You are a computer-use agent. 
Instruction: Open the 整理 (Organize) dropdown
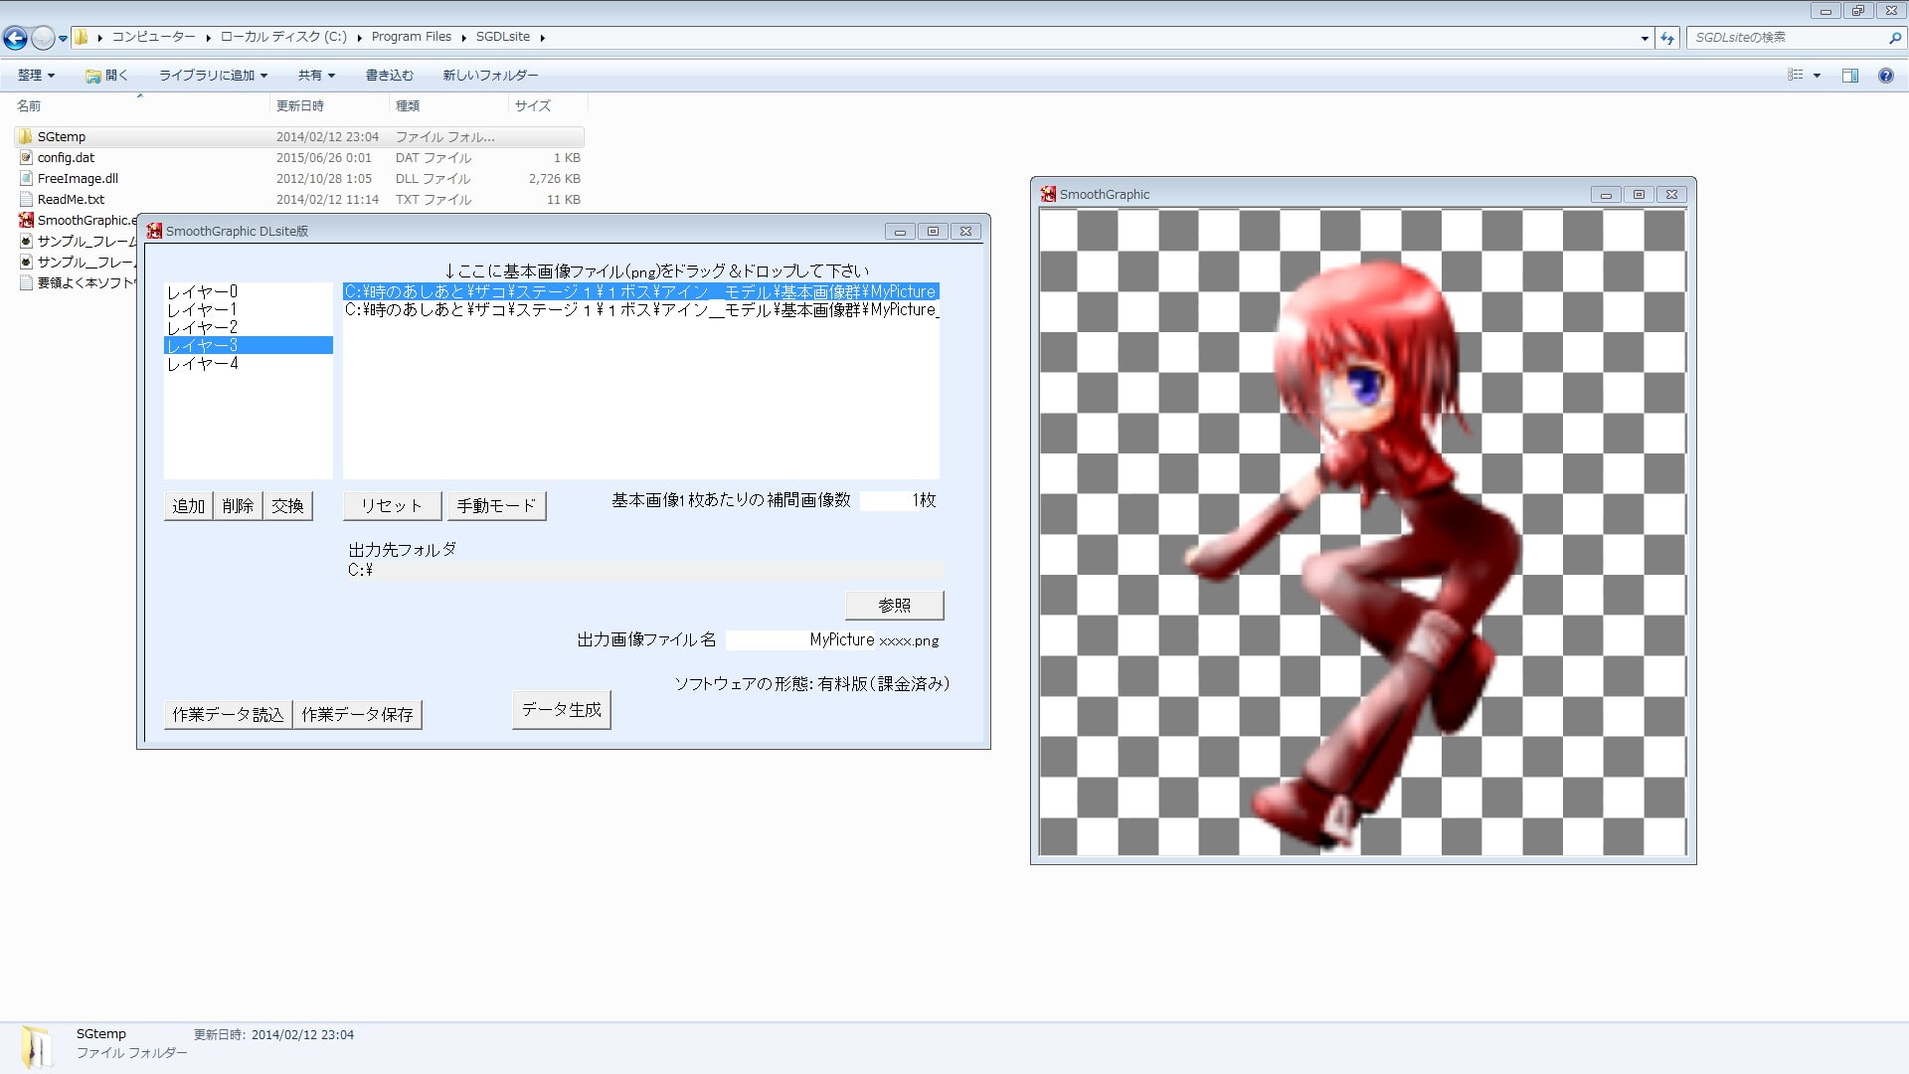33,75
